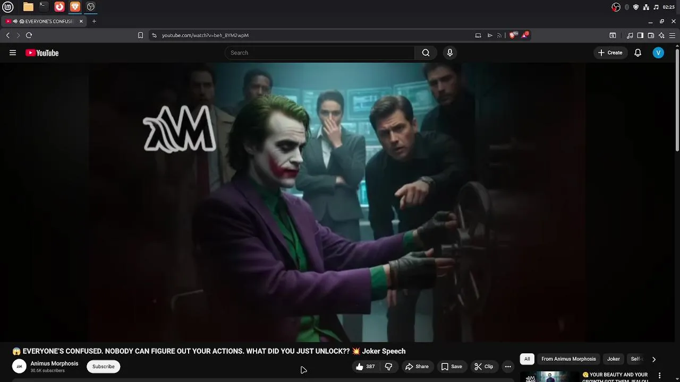Open the account avatar V menu
680x382 pixels.
658,53
